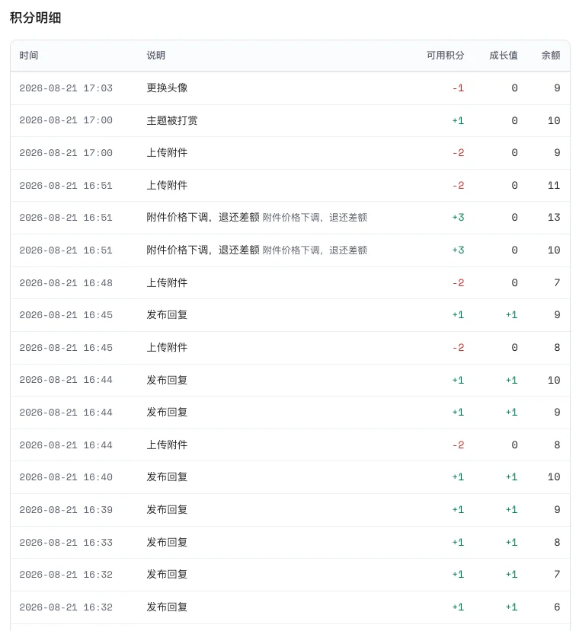576x631 pixels.
Task: Select the 2026-08-21 16:40 timestamp
Action: pos(66,477)
